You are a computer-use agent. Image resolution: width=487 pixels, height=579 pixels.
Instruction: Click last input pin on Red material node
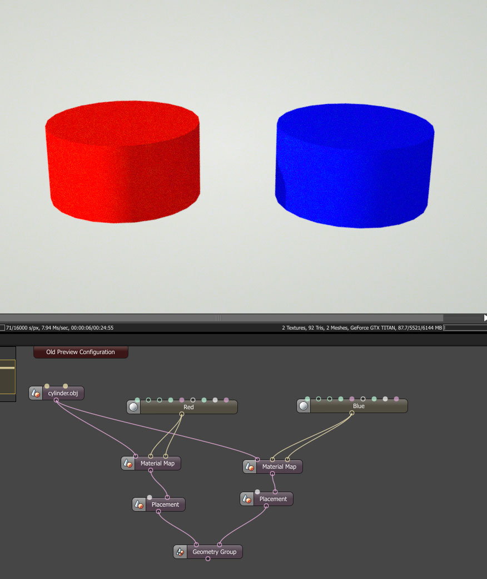pyautogui.click(x=226, y=400)
